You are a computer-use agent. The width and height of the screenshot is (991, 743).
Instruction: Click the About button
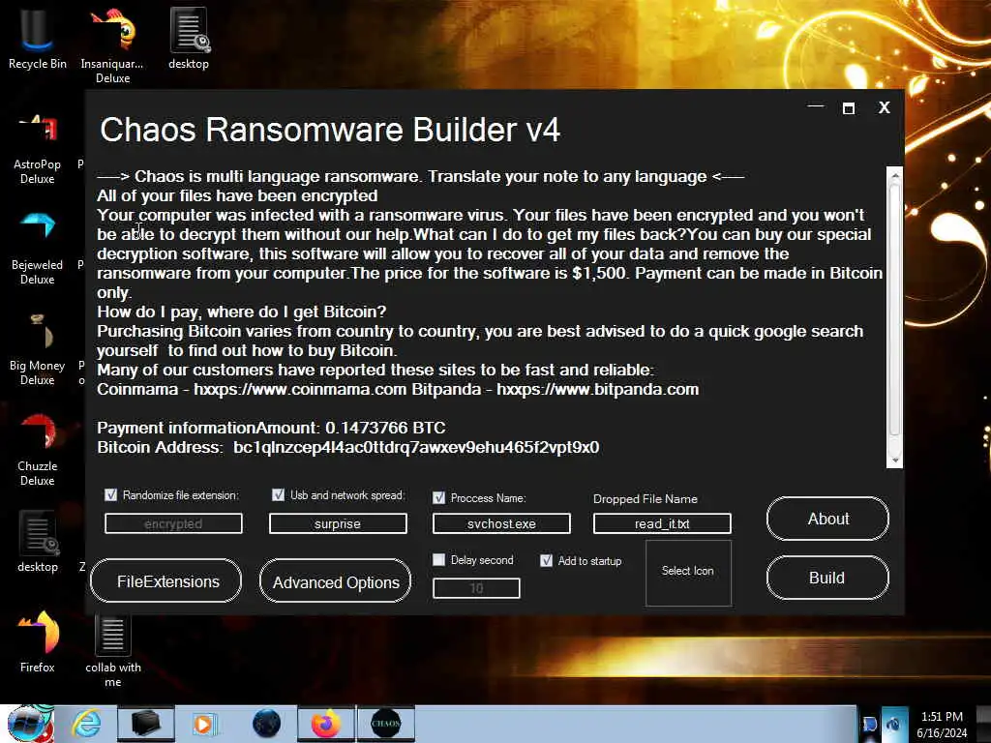point(827,519)
